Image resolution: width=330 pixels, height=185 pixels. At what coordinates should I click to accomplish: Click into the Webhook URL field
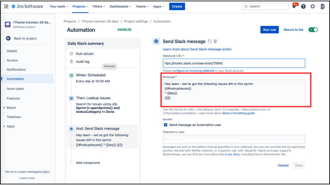234,63
